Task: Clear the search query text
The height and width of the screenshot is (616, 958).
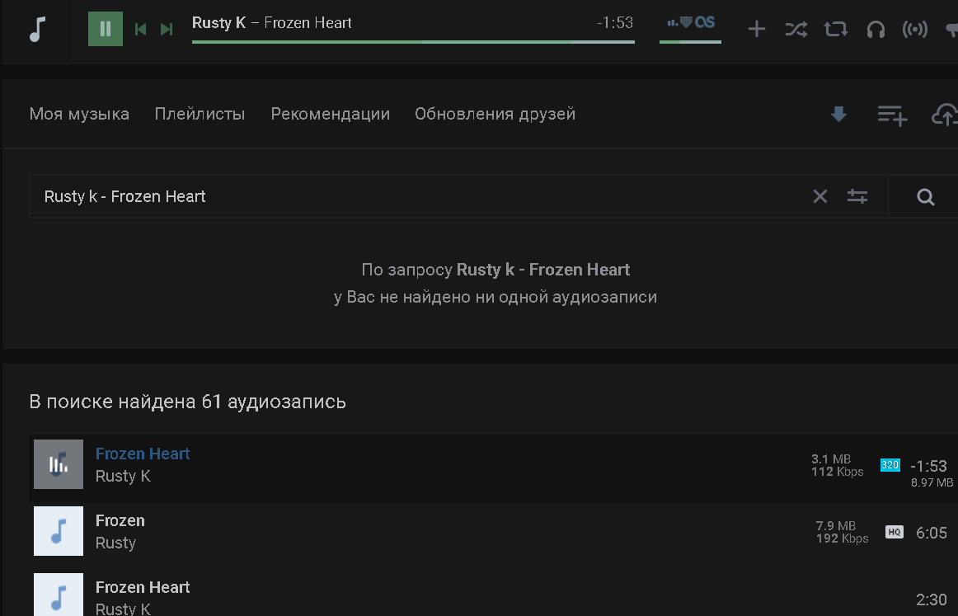Action: point(820,196)
